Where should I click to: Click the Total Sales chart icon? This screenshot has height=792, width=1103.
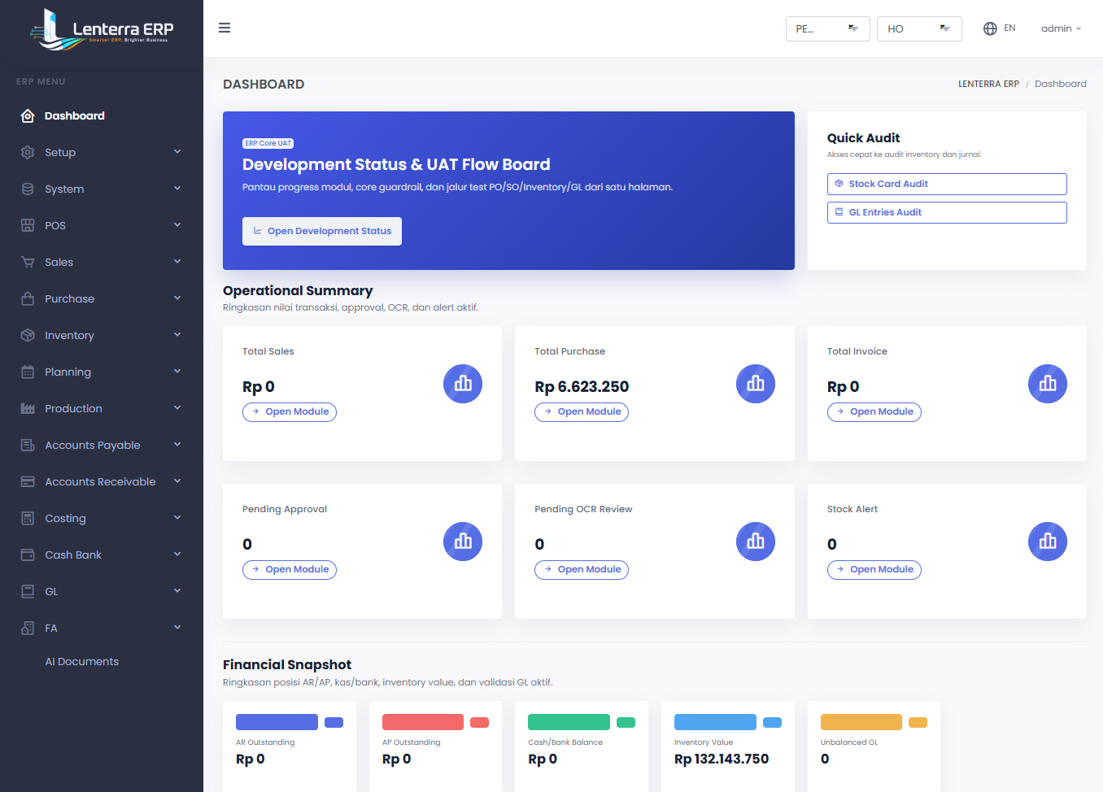pos(463,384)
